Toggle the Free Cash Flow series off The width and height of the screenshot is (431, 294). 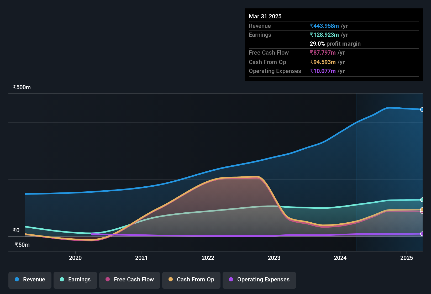129,280
